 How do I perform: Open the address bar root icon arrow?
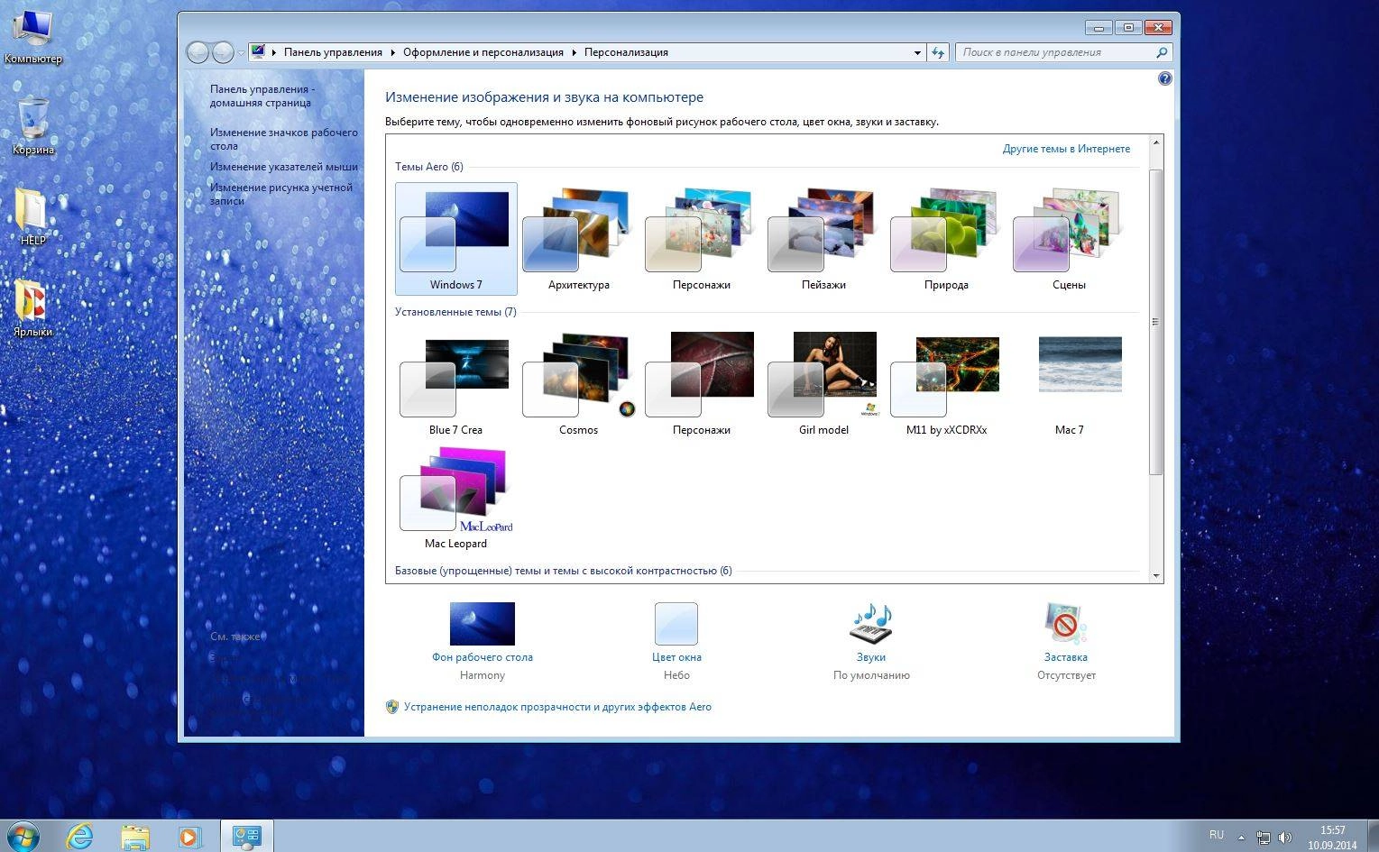click(x=274, y=52)
